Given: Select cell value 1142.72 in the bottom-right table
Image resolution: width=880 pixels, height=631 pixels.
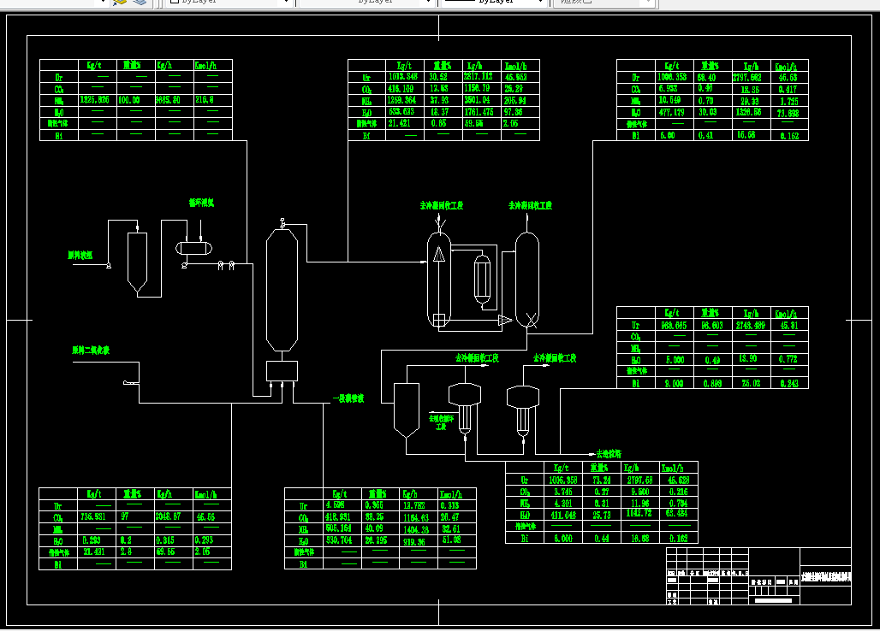Looking at the screenshot, I should coord(639,513).
